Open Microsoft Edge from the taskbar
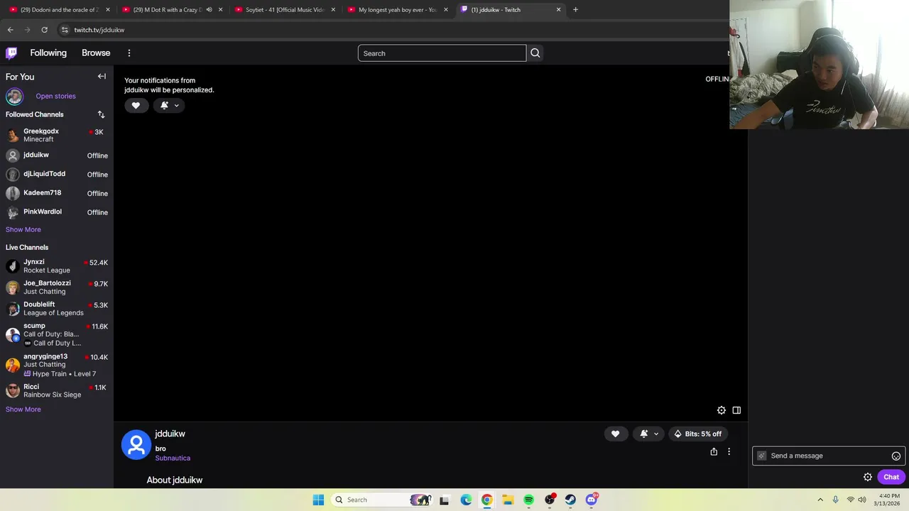The image size is (909, 511). 466,500
